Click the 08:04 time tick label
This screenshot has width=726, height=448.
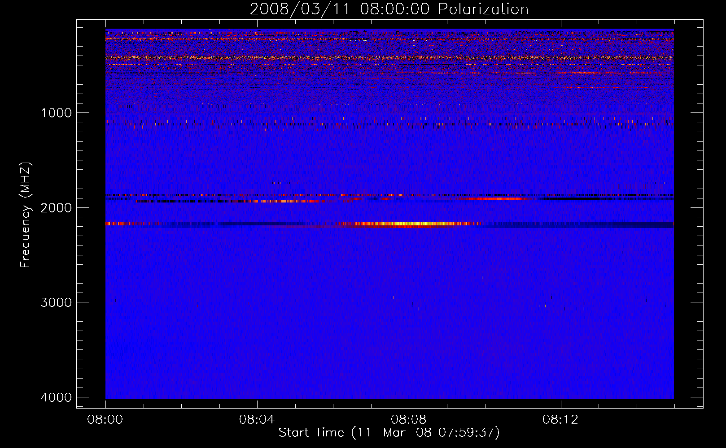pyautogui.click(x=257, y=420)
